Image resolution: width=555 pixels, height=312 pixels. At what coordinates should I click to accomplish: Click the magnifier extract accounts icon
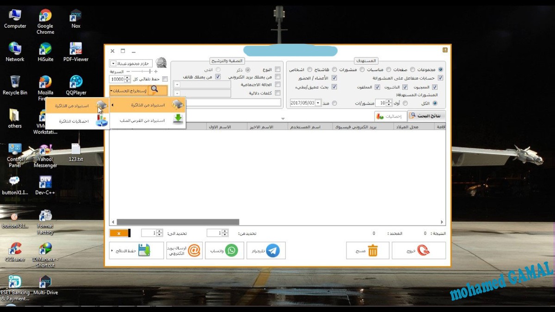click(154, 90)
